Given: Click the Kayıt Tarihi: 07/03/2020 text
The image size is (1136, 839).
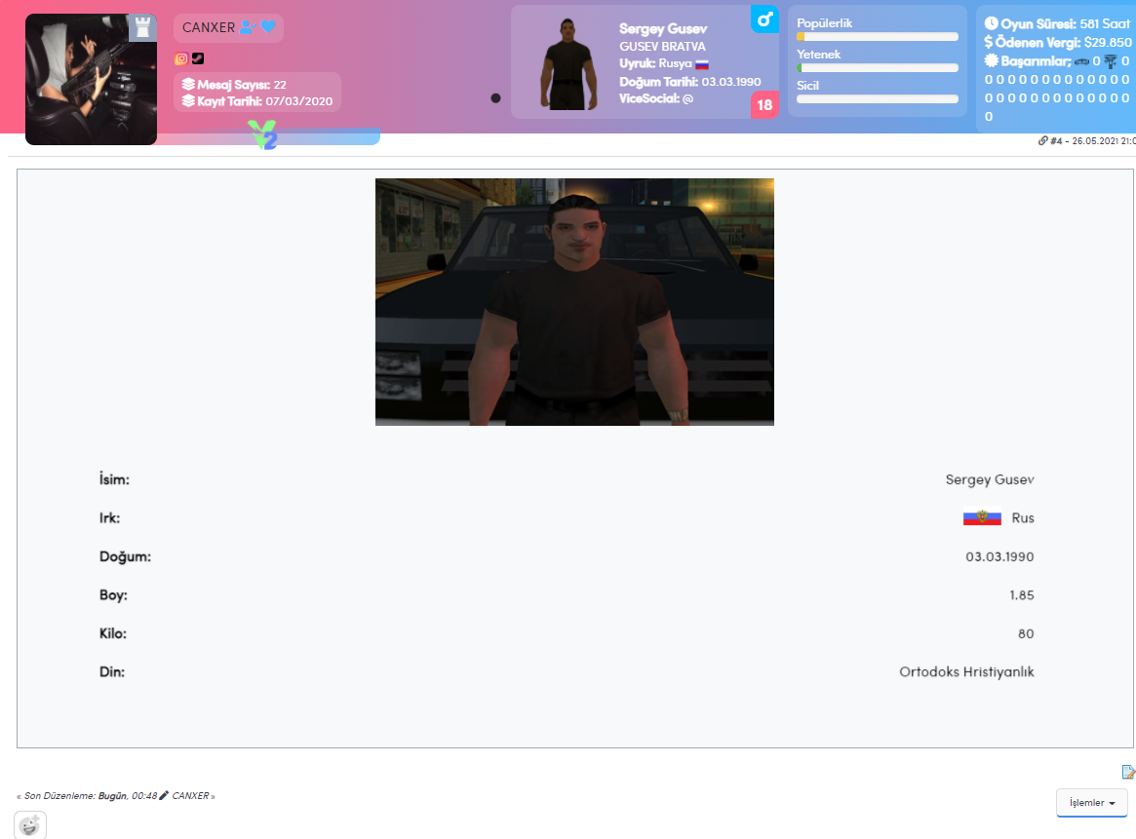Looking at the screenshot, I should pos(264,101).
